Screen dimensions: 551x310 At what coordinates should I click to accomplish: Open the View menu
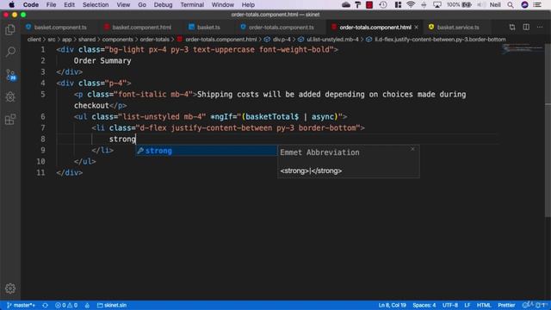coord(123,4)
